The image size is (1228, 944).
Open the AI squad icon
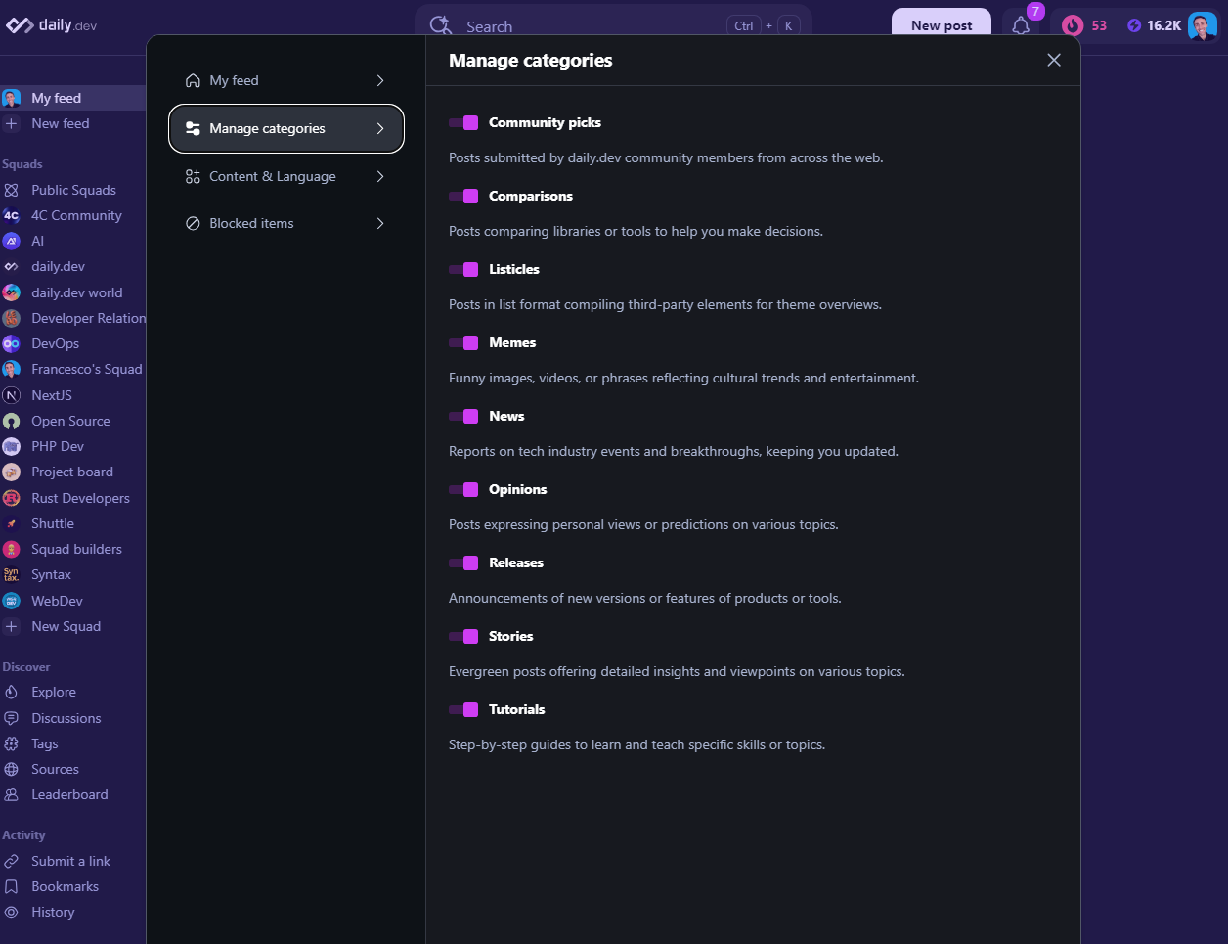point(12,241)
